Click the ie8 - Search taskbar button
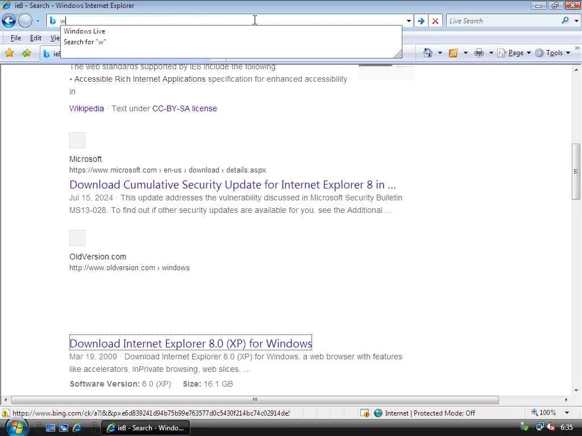The image size is (582, 436). 145,428
